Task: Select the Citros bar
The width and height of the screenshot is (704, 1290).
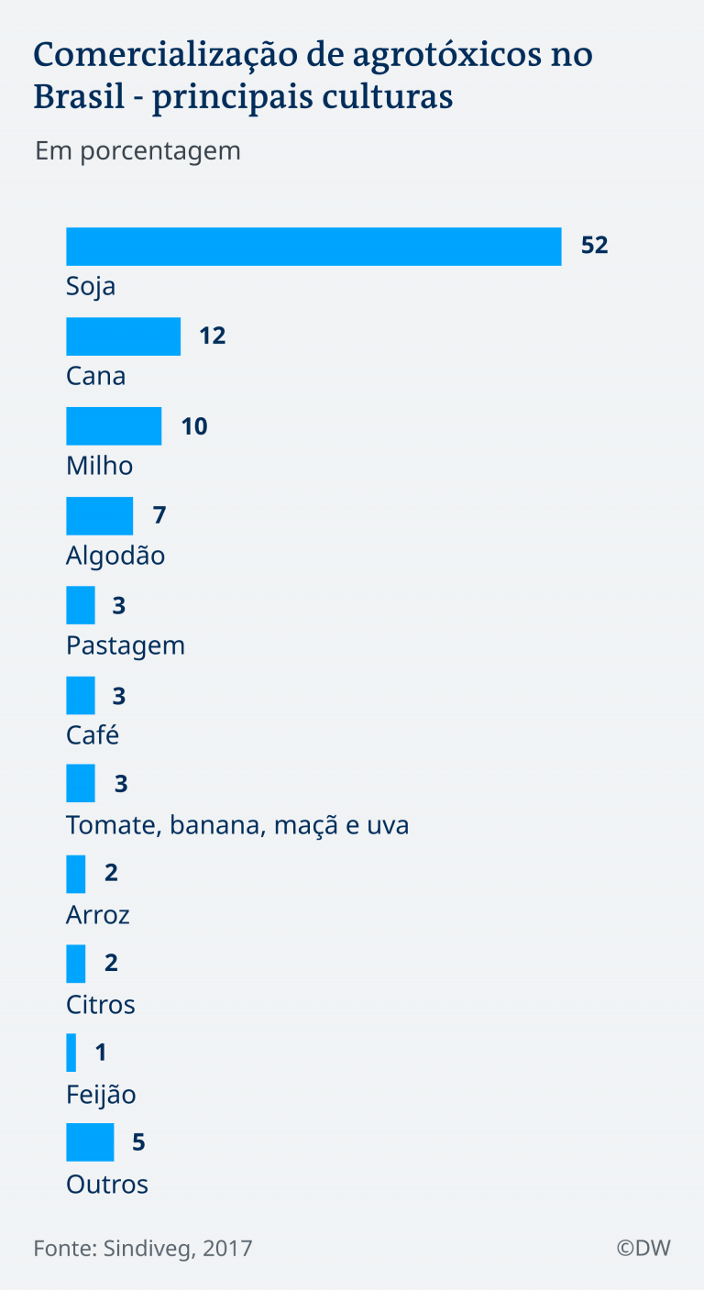Action: coord(75,964)
